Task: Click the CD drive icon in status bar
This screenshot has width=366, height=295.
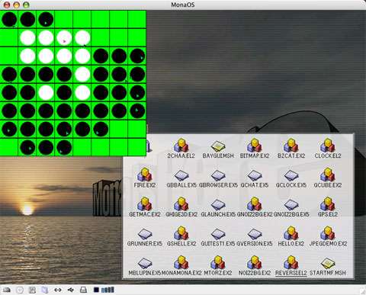Action: click(x=20, y=290)
